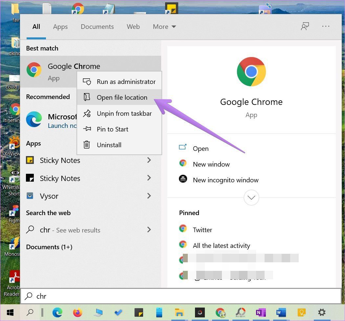The height and width of the screenshot is (321, 345).
Task: Expand chr web results chevron
Action: click(149, 230)
